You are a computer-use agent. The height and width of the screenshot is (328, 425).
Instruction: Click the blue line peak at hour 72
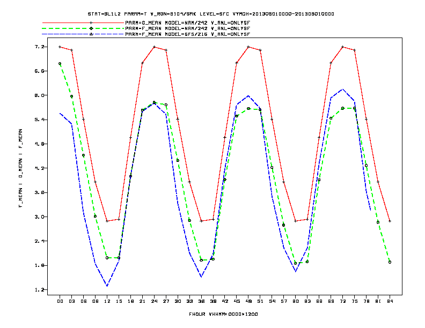[342, 89]
